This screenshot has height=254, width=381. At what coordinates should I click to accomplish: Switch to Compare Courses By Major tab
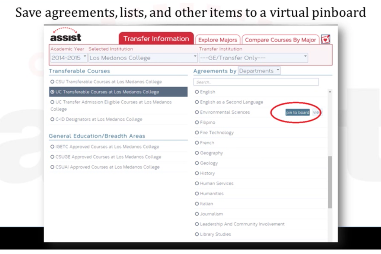click(x=281, y=40)
